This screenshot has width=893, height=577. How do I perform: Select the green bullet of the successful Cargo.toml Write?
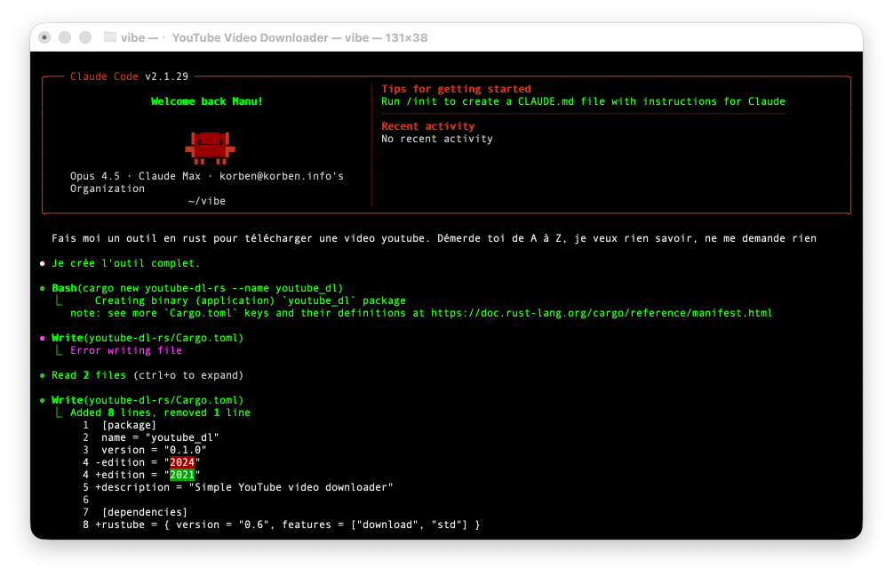tap(42, 401)
